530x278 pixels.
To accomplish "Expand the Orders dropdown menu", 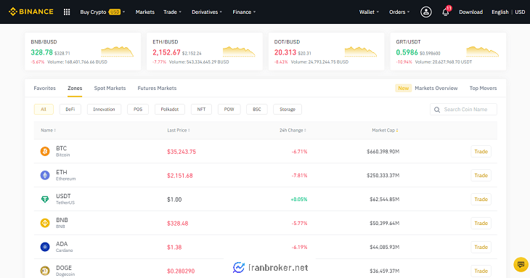I will (x=399, y=12).
